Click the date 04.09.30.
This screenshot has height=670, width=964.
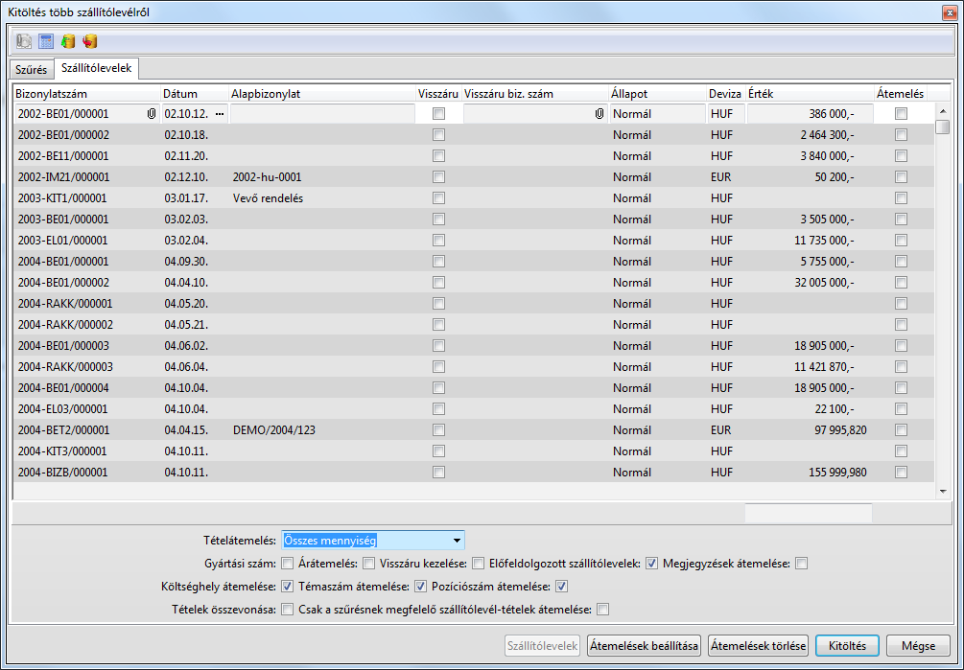point(186,262)
